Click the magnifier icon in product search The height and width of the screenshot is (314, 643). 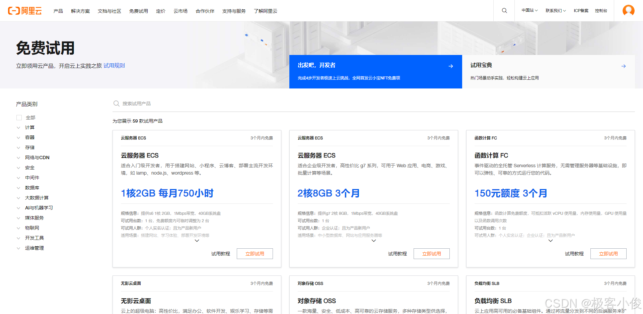[117, 104]
